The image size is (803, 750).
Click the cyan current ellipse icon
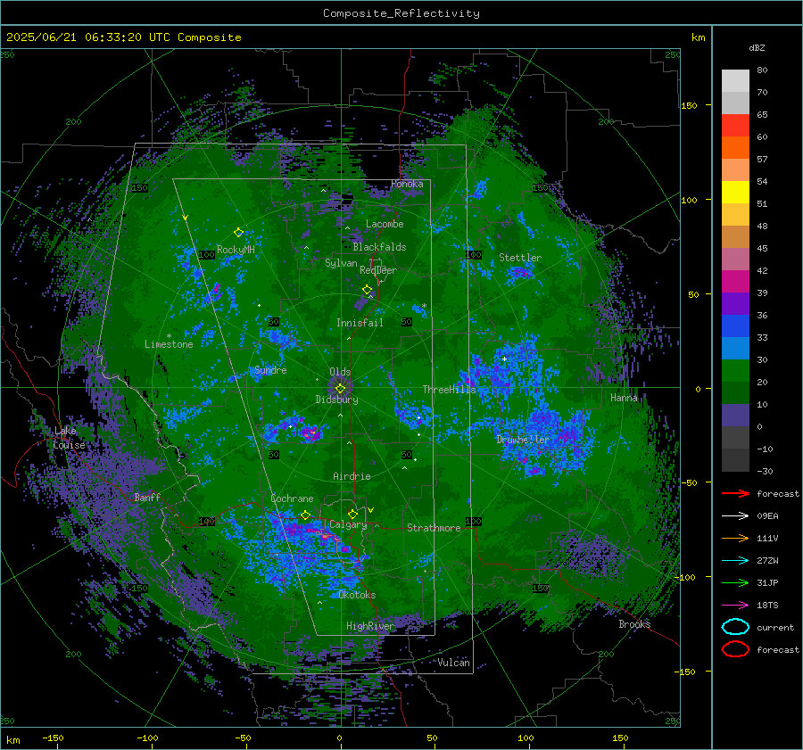(x=735, y=627)
